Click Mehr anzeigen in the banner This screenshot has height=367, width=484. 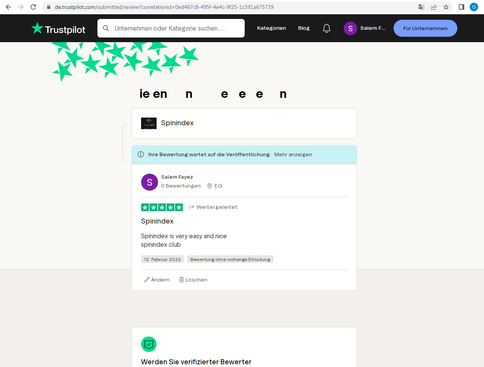[x=293, y=154]
